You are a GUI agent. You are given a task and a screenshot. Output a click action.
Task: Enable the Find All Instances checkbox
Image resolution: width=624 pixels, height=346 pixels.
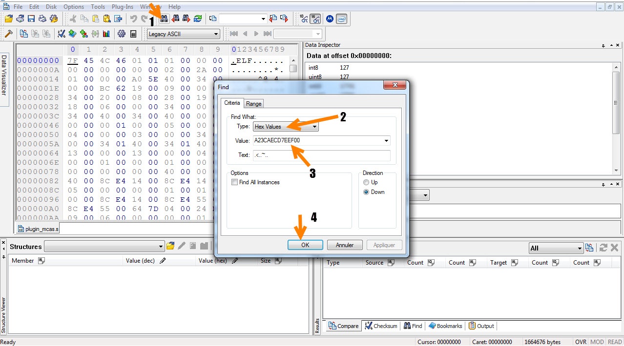click(x=235, y=182)
